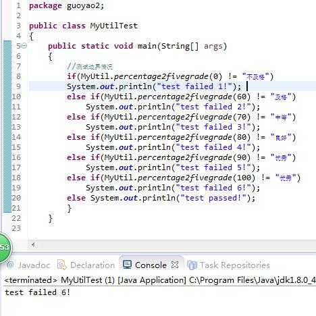
Task: Open the Task Repositories tab
Action: pyautogui.click(x=234, y=265)
